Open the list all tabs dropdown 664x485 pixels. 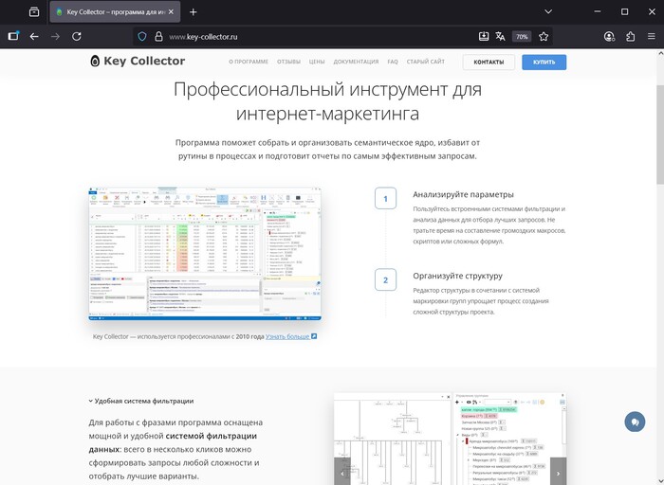pos(34,12)
